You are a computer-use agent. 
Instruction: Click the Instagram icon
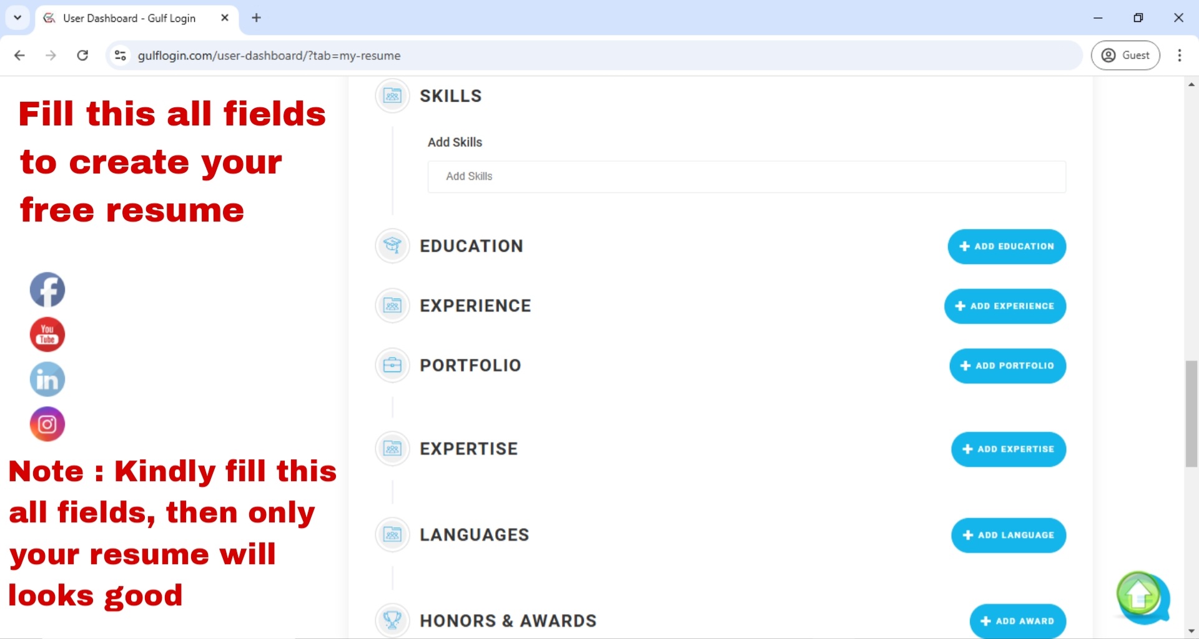point(47,424)
